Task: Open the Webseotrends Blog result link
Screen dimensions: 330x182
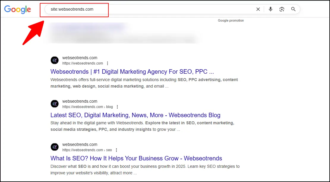Action: [x=135, y=115]
